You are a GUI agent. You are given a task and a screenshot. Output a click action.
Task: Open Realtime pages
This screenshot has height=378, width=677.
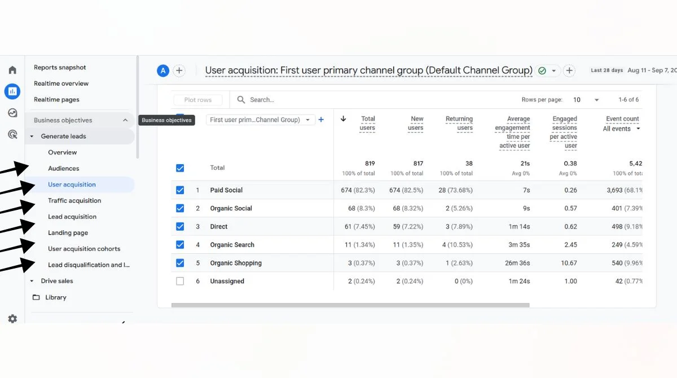click(x=56, y=100)
